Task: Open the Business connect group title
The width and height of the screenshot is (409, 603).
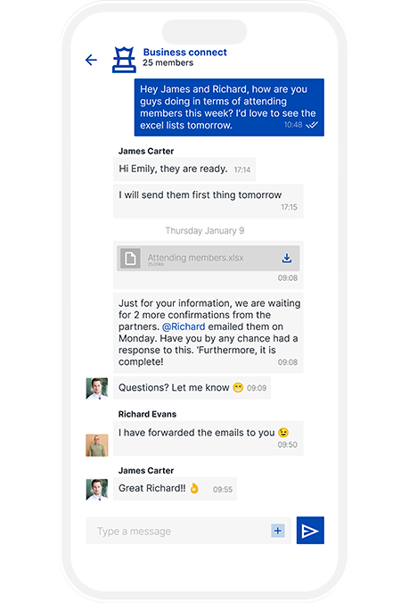Action: click(184, 53)
